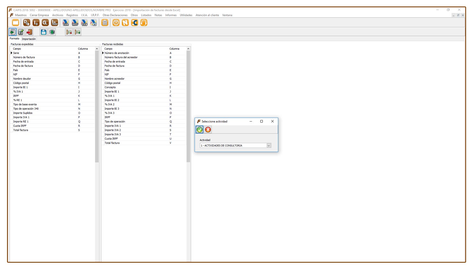Screen dimensions: 472x270
Task: Select 'Importe BI 3' row
Action: click(144, 109)
